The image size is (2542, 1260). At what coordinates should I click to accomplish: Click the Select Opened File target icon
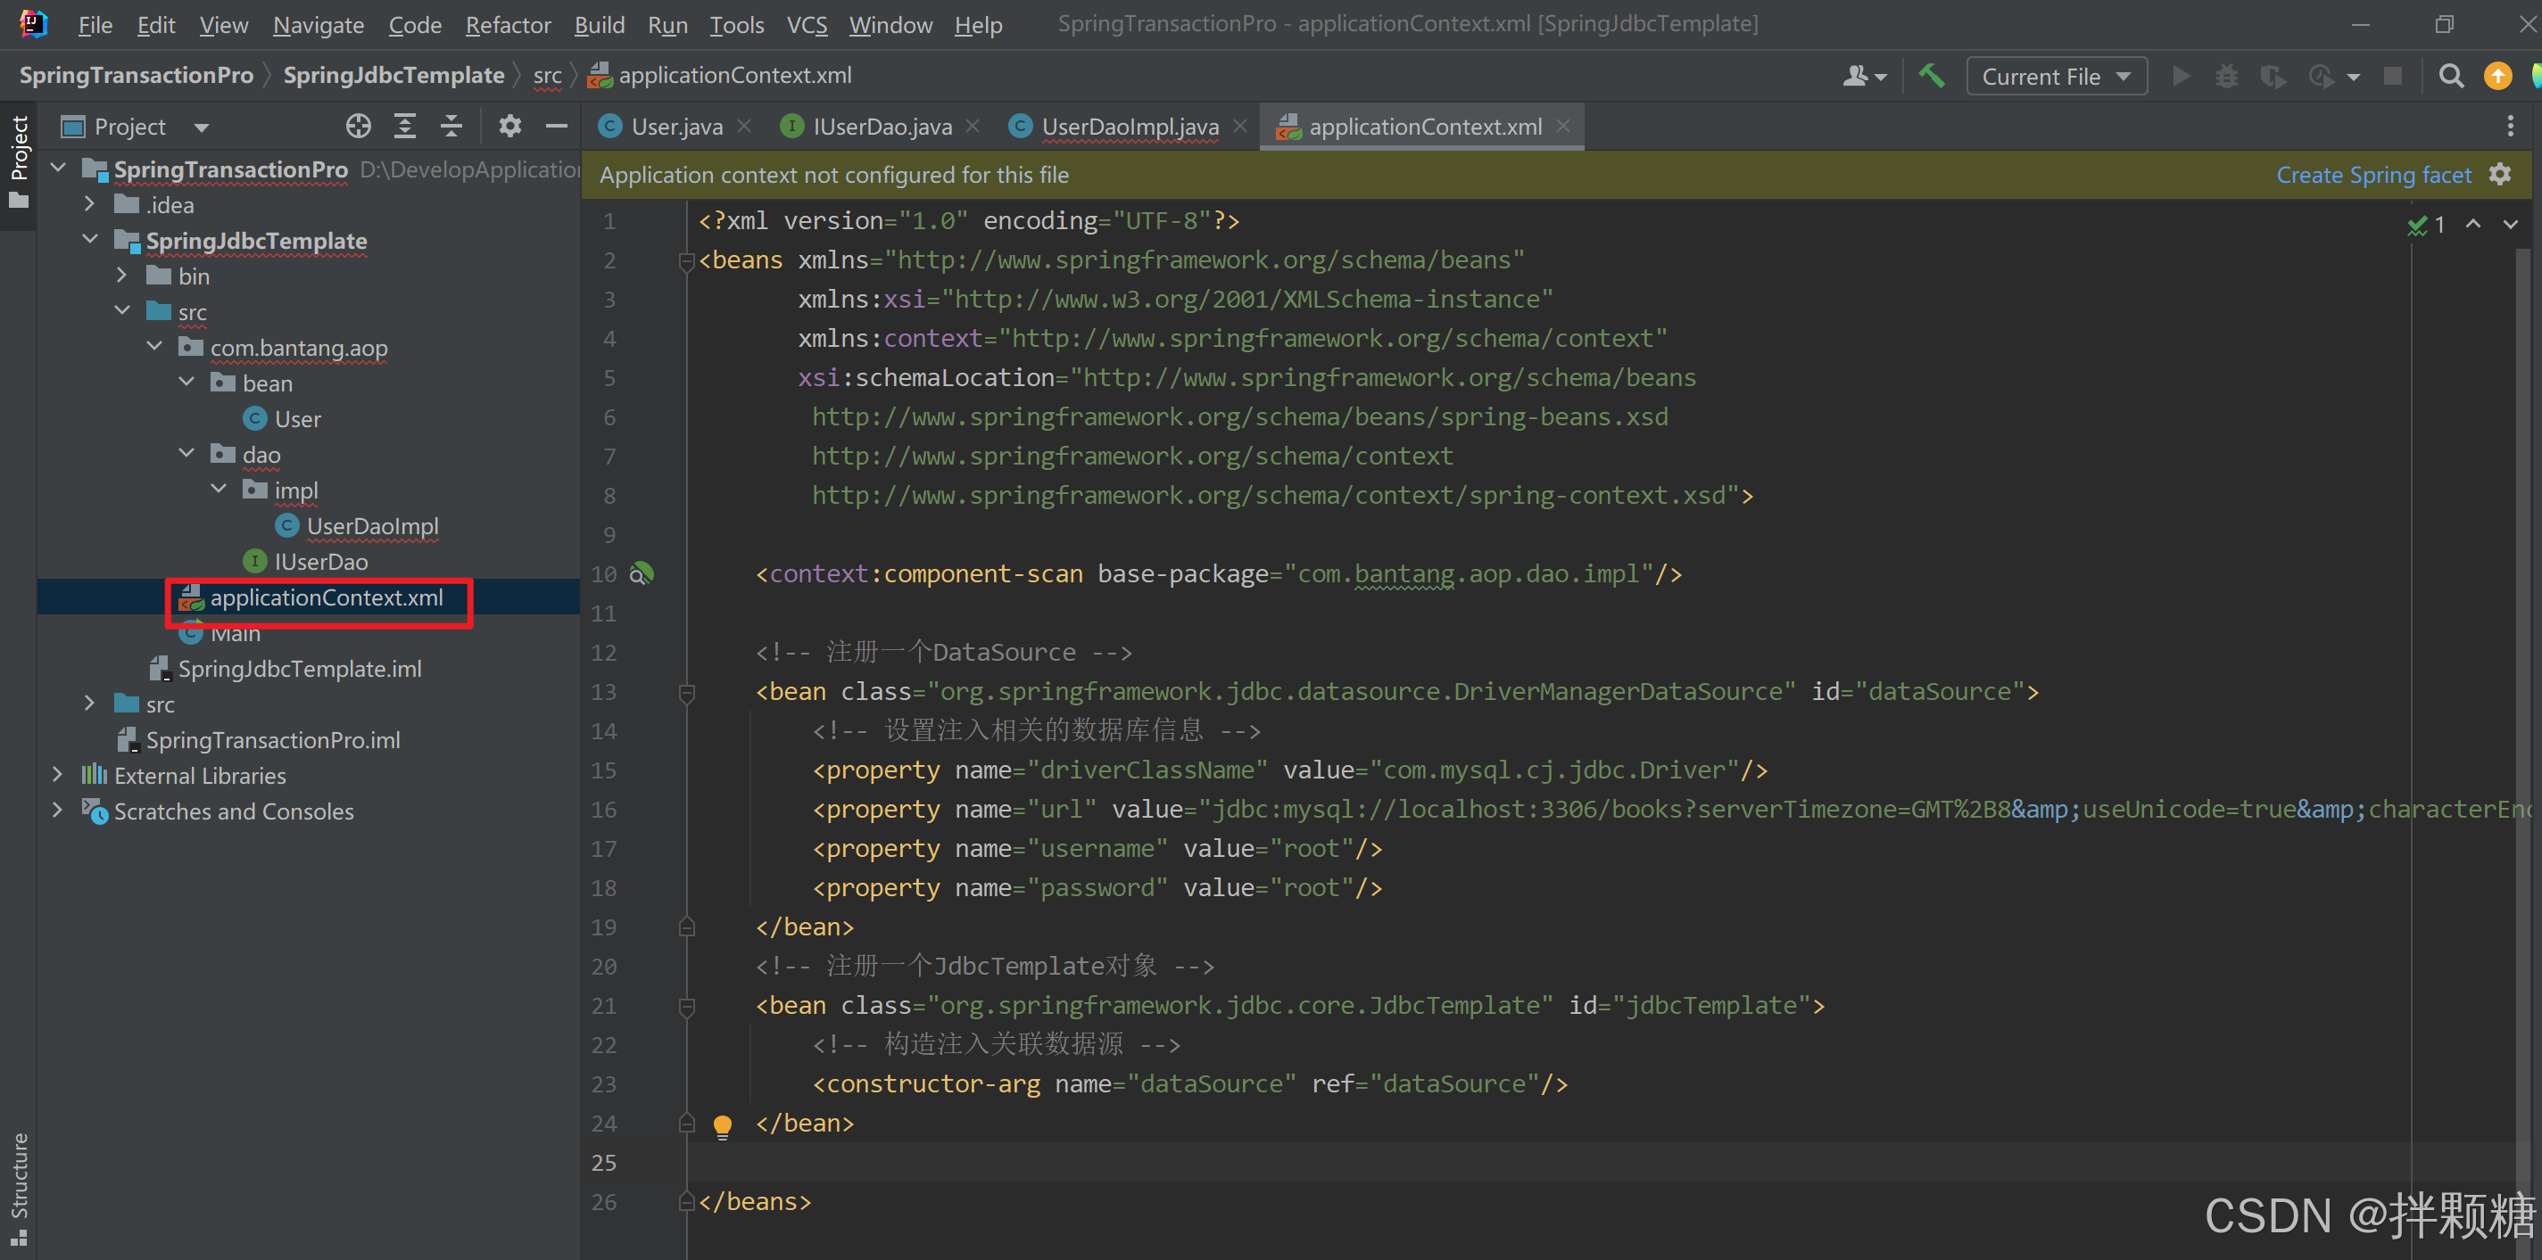[x=358, y=127]
